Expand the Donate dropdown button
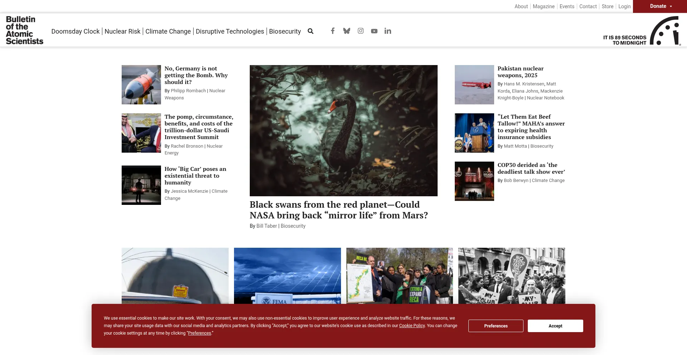The image size is (687, 355). pyautogui.click(x=660, y=6)
